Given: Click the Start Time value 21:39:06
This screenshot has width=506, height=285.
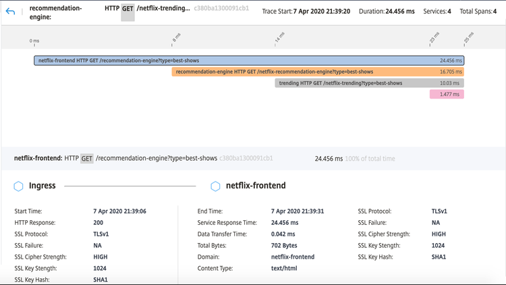Looking at the screenshot, I should 119,211.
